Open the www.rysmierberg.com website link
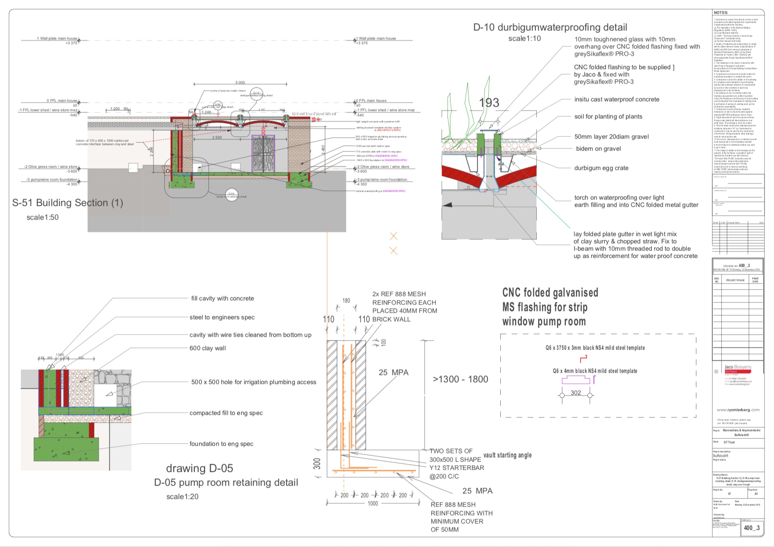774x547 pixels. click(x=738, y=410)
